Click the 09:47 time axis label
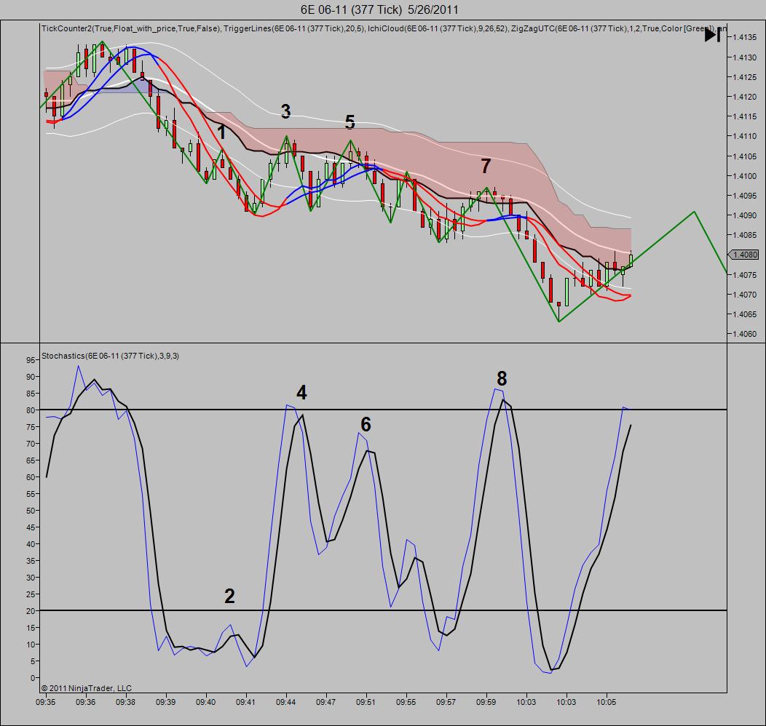The image size is (766, 726). pyautogui.click(x=326, y=703)
